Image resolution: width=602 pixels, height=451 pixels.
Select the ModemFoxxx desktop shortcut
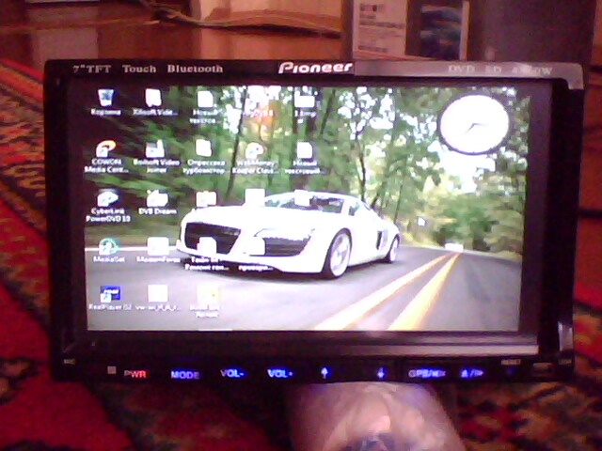(157, 248)
